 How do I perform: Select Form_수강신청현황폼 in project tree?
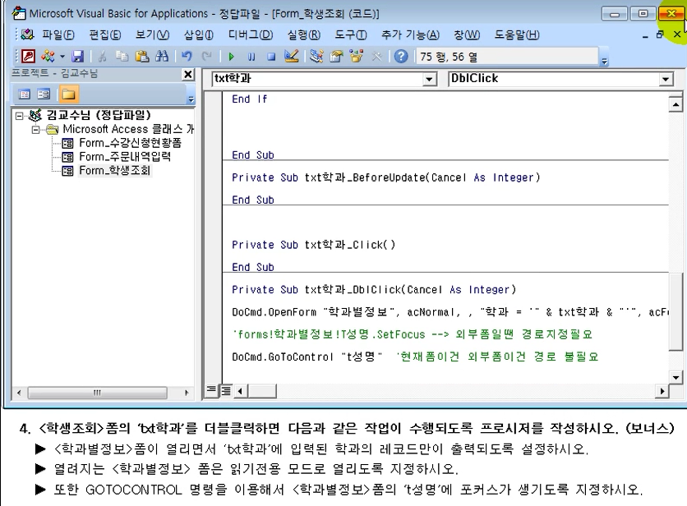click(x=130, y=143)
